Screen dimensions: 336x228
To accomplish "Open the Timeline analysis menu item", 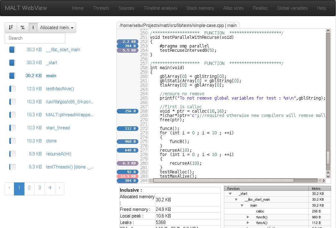I will (160, 8).
